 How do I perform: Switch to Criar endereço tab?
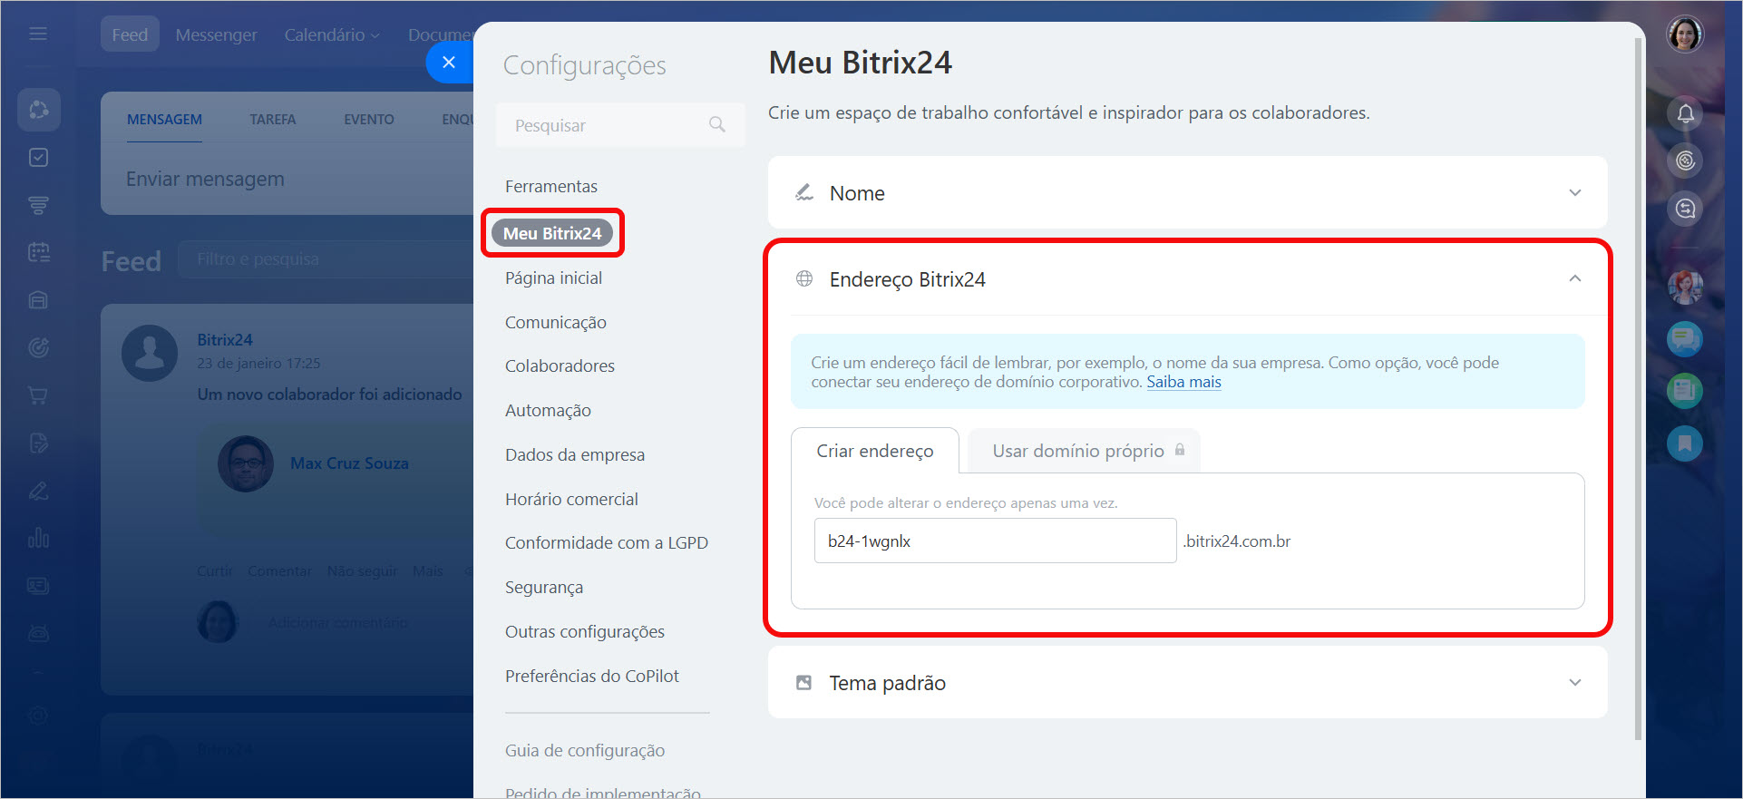tap(875, 451)
